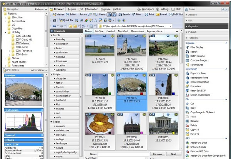Toggle the first Panes button
The height and width of the screenshot is (159, 231).
click(109, 15)
